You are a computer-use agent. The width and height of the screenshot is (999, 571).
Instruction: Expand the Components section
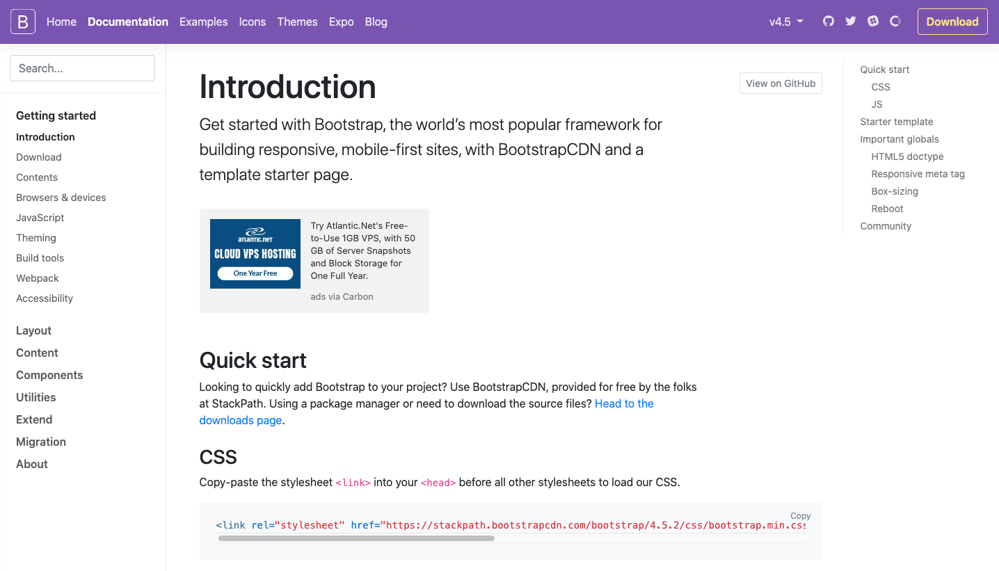(x=49, y=375)
